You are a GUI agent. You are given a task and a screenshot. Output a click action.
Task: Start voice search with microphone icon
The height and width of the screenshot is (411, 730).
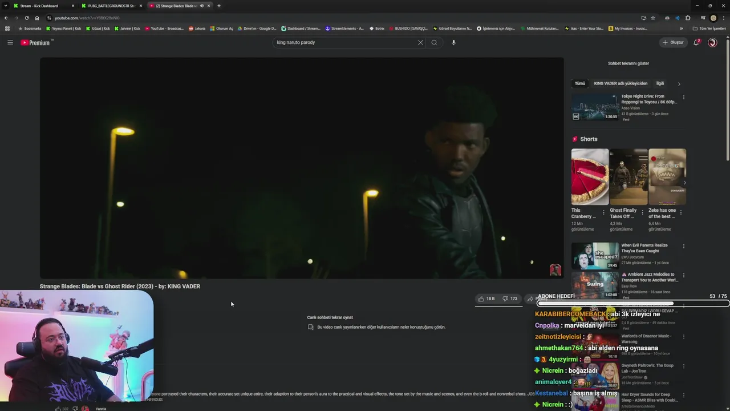453,42
